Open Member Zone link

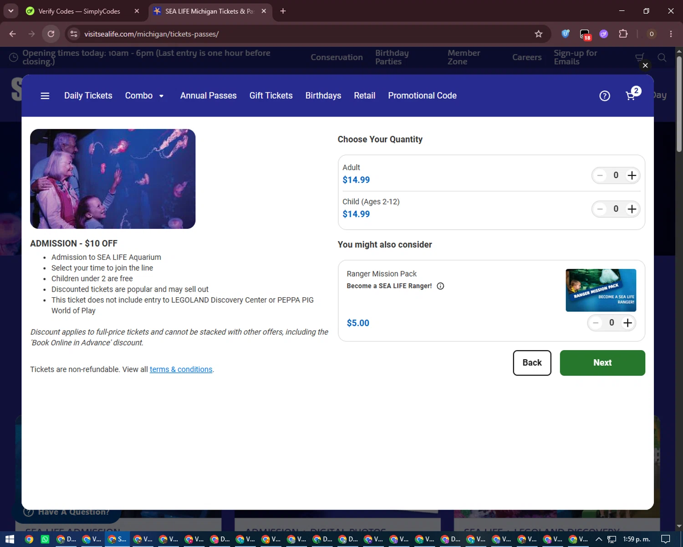[x=464, y=57]
